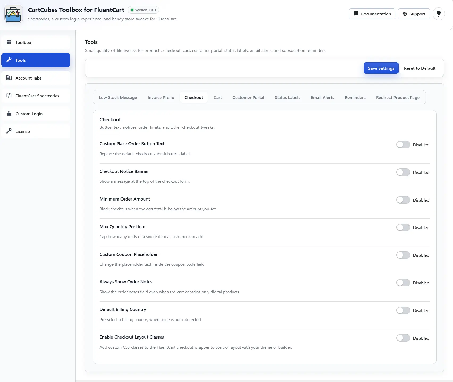Click Disabled status beside Minimum Order Amount
453x382 pixels.
[421, 200]
